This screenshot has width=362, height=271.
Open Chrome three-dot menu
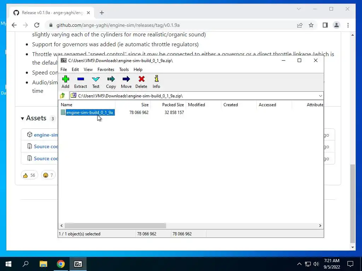tap(348, 25)
